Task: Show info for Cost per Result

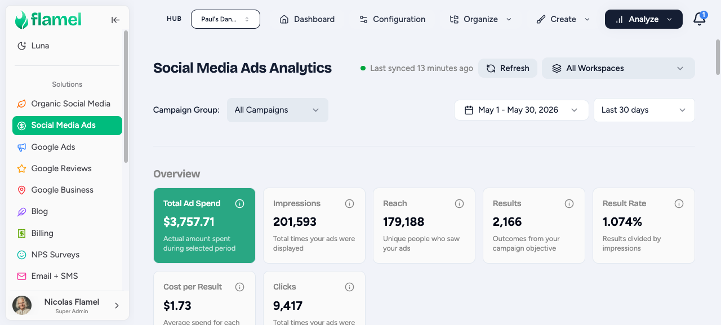Action: 239,287
